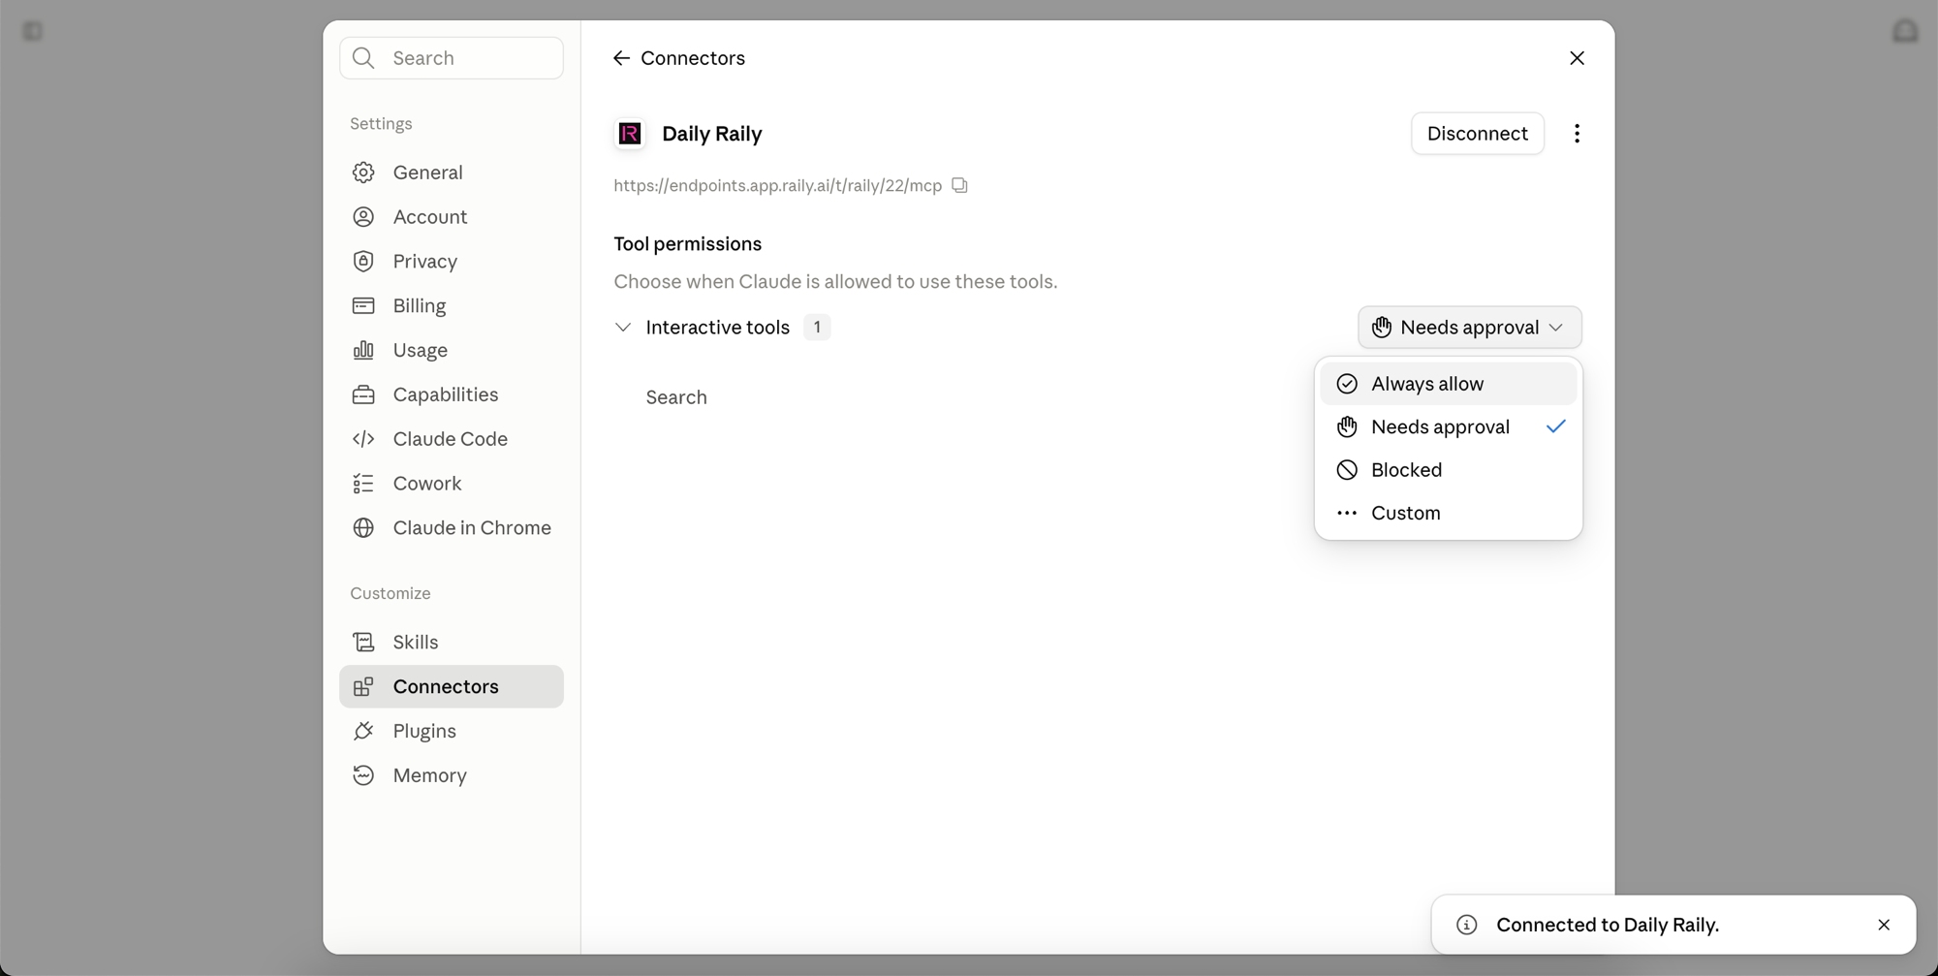Image resolution: width=1938 pixels, height=976 pixels.
Task: Open Capabilities settings
Action: click(x=452, y=394)
